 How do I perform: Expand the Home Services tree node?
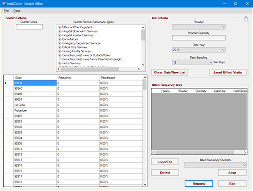60,63
